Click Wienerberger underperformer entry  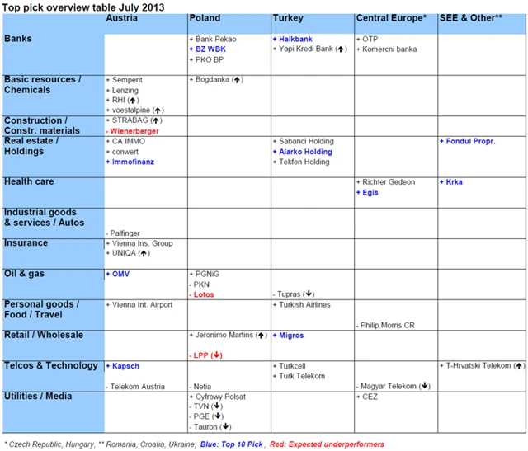pos(132,131)
